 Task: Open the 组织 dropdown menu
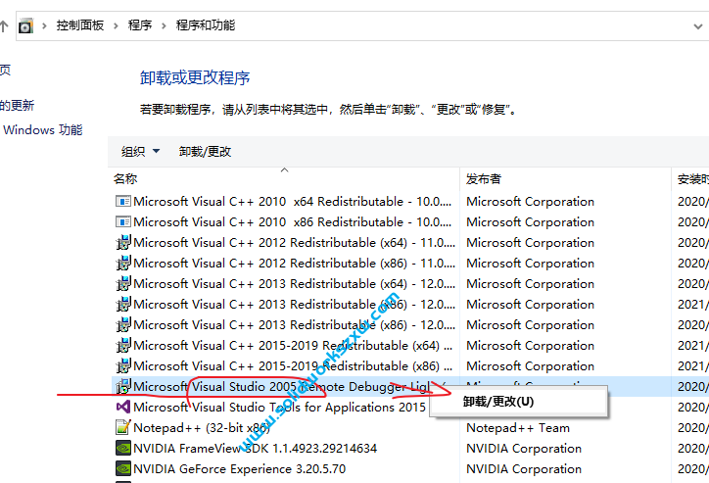click(140, 152)
